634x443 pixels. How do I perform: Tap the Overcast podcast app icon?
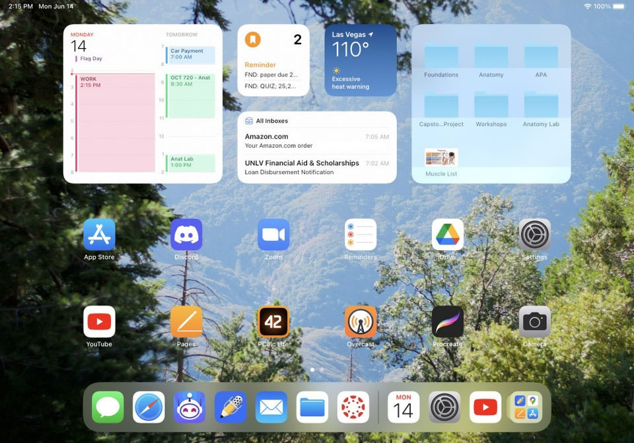(361, 322)
